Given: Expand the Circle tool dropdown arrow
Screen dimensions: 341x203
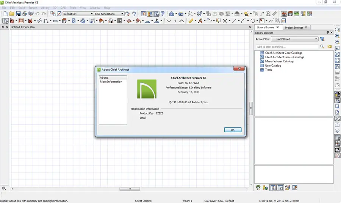Looking at the screenshot, I should pos(257,21).
